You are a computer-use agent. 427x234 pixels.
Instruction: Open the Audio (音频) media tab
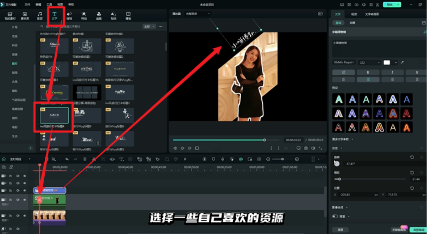(40, 16)
